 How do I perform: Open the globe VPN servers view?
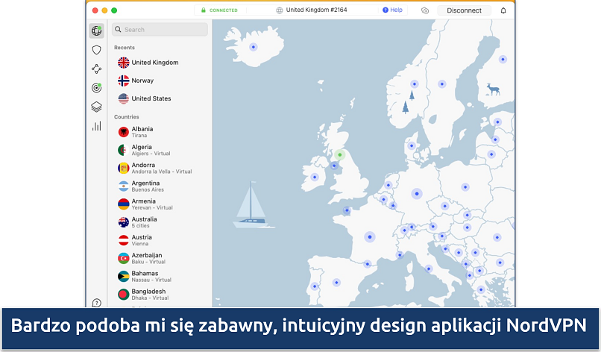(96, 31)
